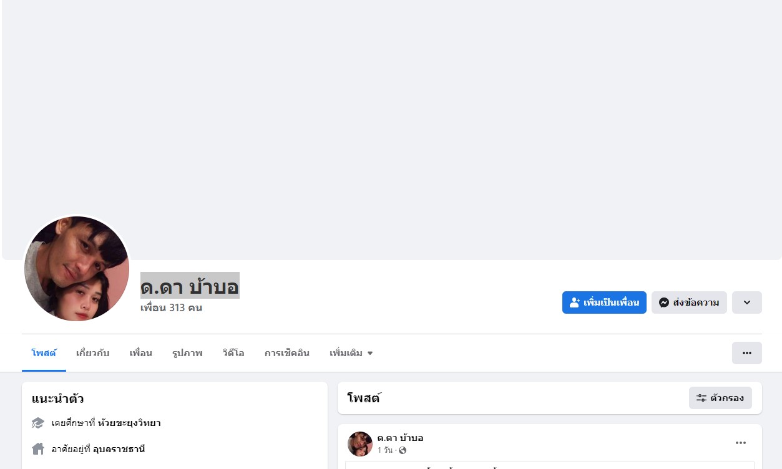This screenshot has width=782, height=469.
Task: Switch to the เพื่อน tab
Action: pos(141,353)
